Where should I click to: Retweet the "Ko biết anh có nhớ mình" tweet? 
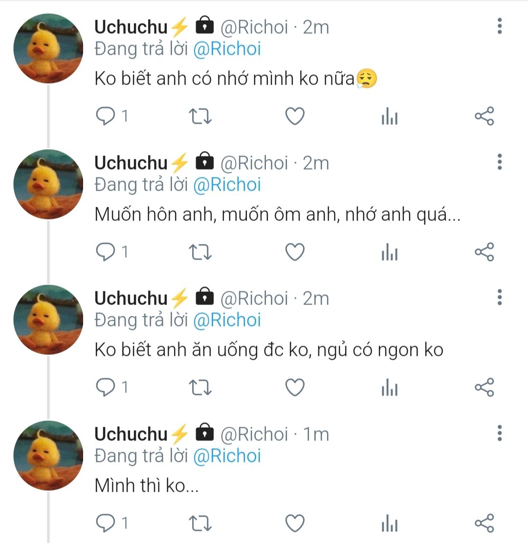click(x=200, y=117)
